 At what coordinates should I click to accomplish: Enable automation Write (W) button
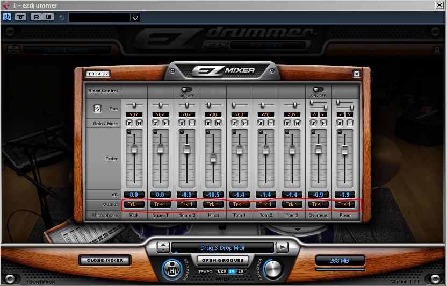coord(48,17)
